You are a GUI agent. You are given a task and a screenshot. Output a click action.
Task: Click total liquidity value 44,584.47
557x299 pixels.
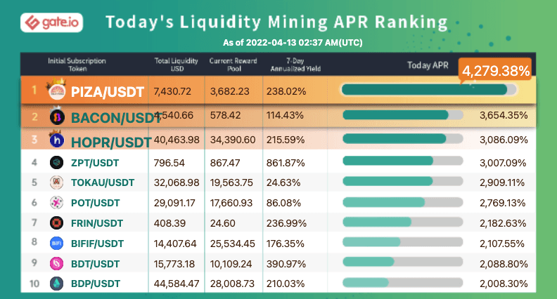click(x=177, y=284)
